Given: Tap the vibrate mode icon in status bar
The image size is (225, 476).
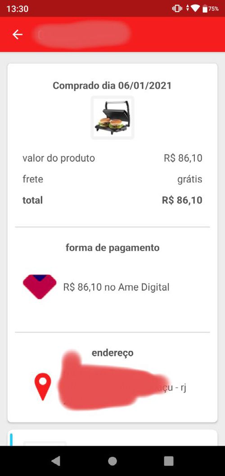Looking at the screenshot, I should coord(177,9).
